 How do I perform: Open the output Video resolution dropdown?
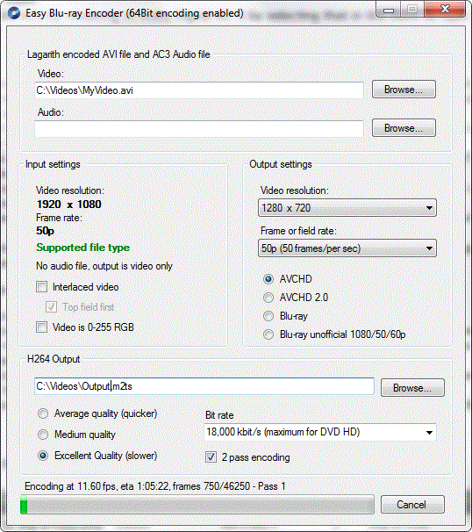click(x=347, y=208)
